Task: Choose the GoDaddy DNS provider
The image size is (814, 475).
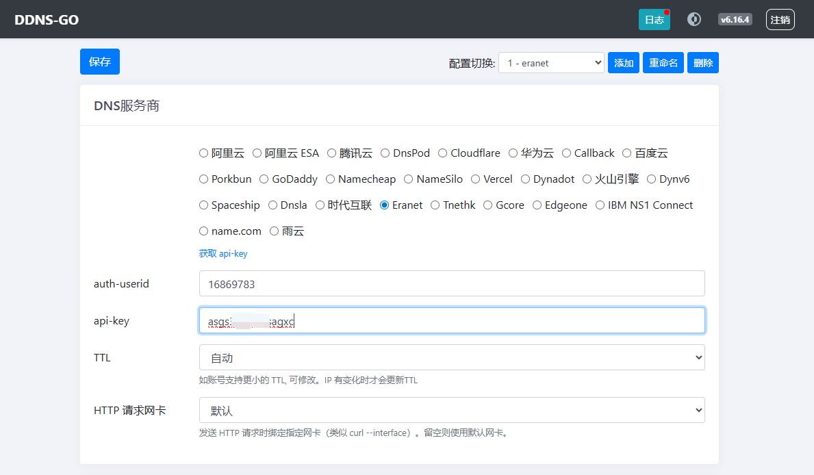Action: pyautogui.click(x=264, y=179)
